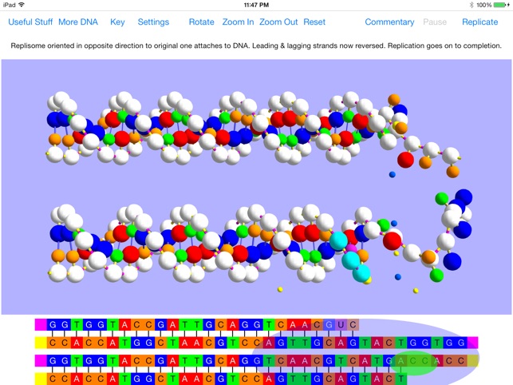The width and height of the screenshot is (513, 385).
Task: Select the cyan helicase spheres on lower helix
Action: (x=351, y=259)
